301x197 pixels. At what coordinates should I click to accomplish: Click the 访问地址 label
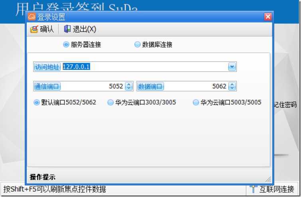(x=47, y=67)
